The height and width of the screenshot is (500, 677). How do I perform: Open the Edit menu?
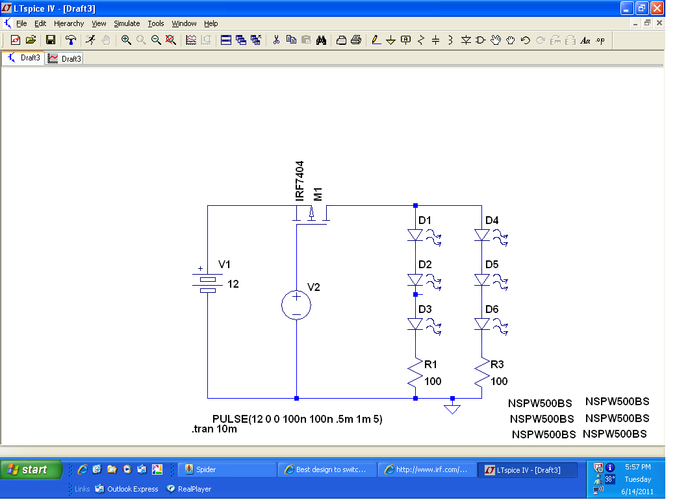[40, 23]
